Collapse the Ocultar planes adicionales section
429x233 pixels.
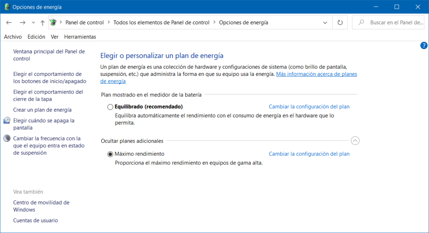point(355,141)
